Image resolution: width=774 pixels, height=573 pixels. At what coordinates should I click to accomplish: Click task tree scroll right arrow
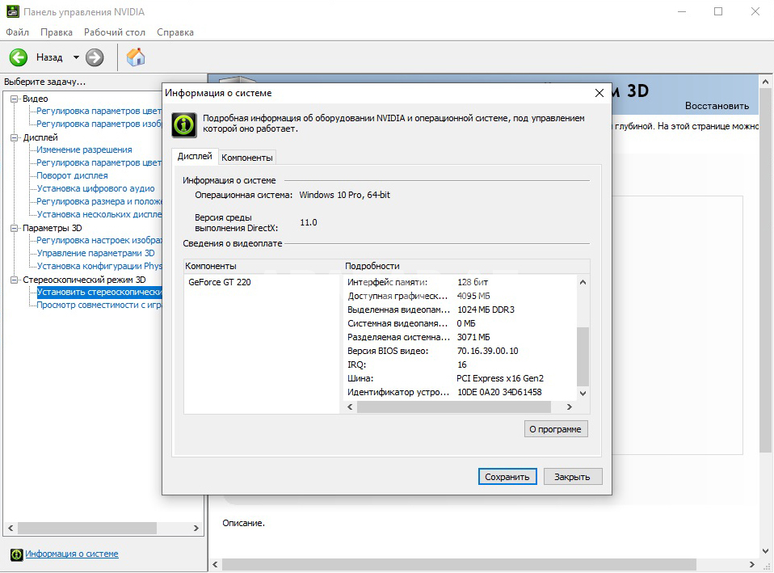(x=196, y=528)
